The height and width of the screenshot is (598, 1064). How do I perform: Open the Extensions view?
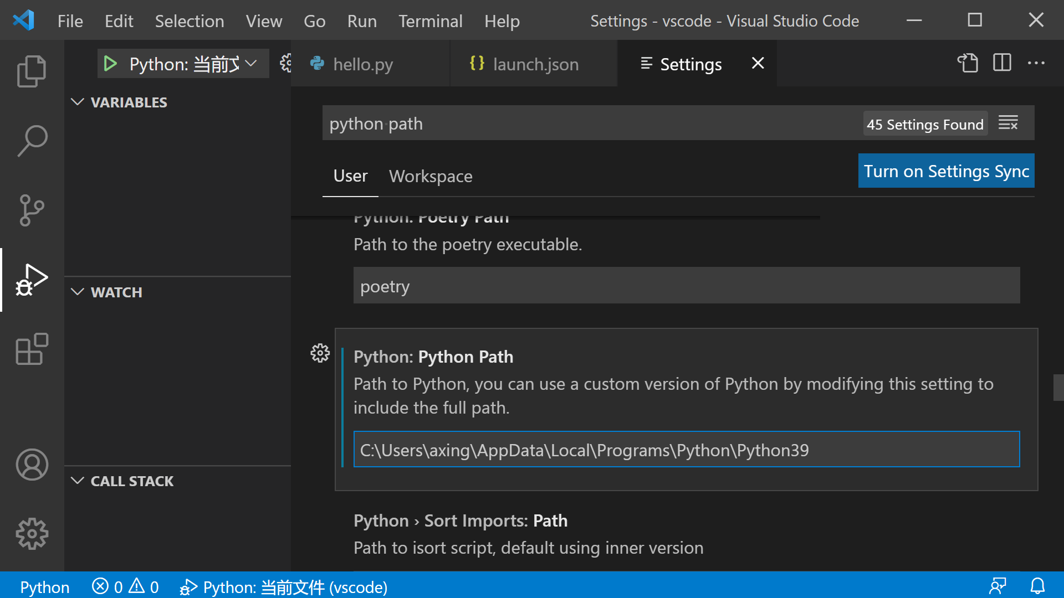pyautogui.click(x=32, y=349)
